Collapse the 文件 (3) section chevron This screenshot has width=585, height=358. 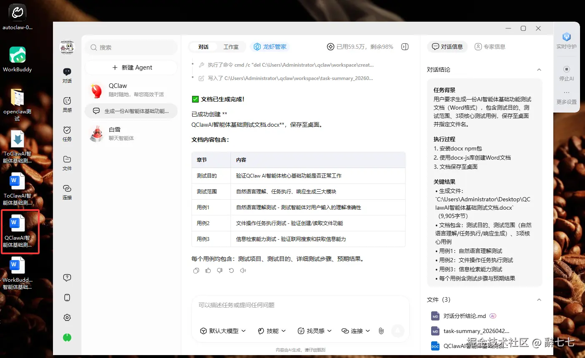click(539, 300)
